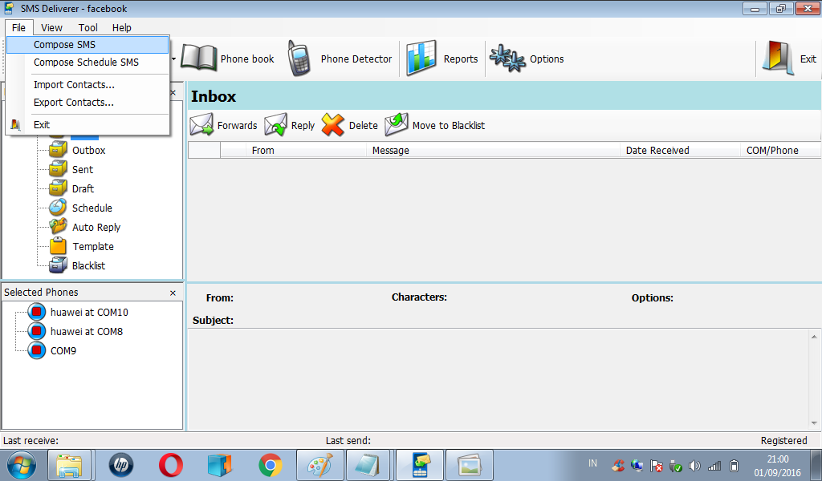
Task: Click the Windows Start orb
Action: pyautogui.click(x=22, y=465)
